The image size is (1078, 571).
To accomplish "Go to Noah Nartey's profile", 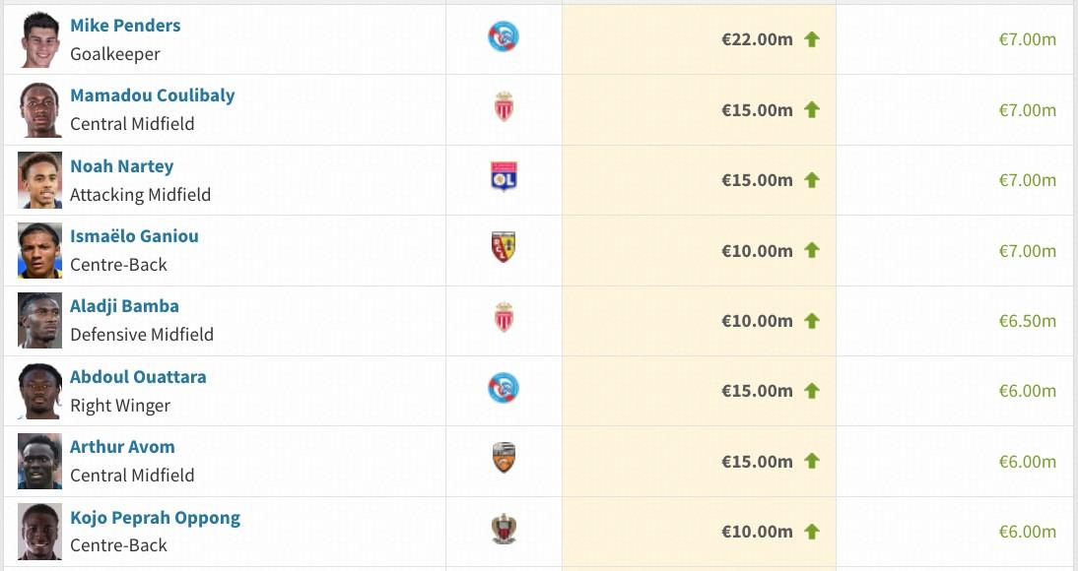I will coord(121,166).
